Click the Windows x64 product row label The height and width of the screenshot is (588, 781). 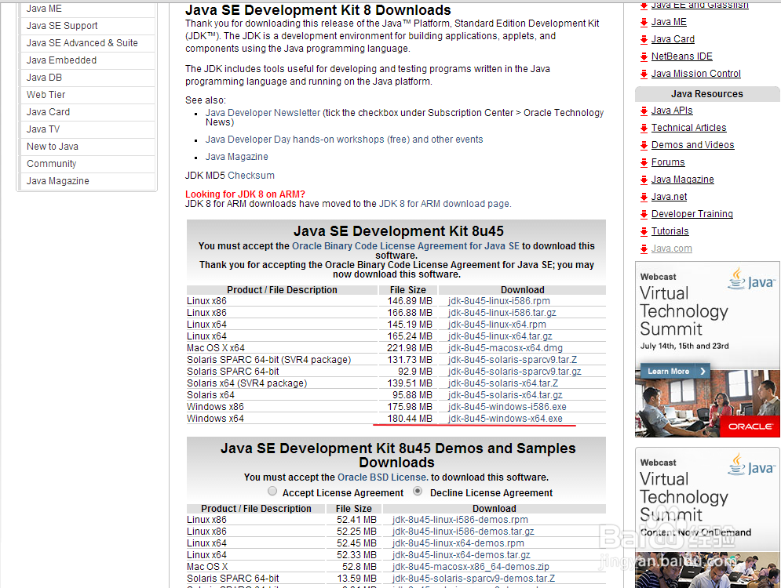pos(215,419)
